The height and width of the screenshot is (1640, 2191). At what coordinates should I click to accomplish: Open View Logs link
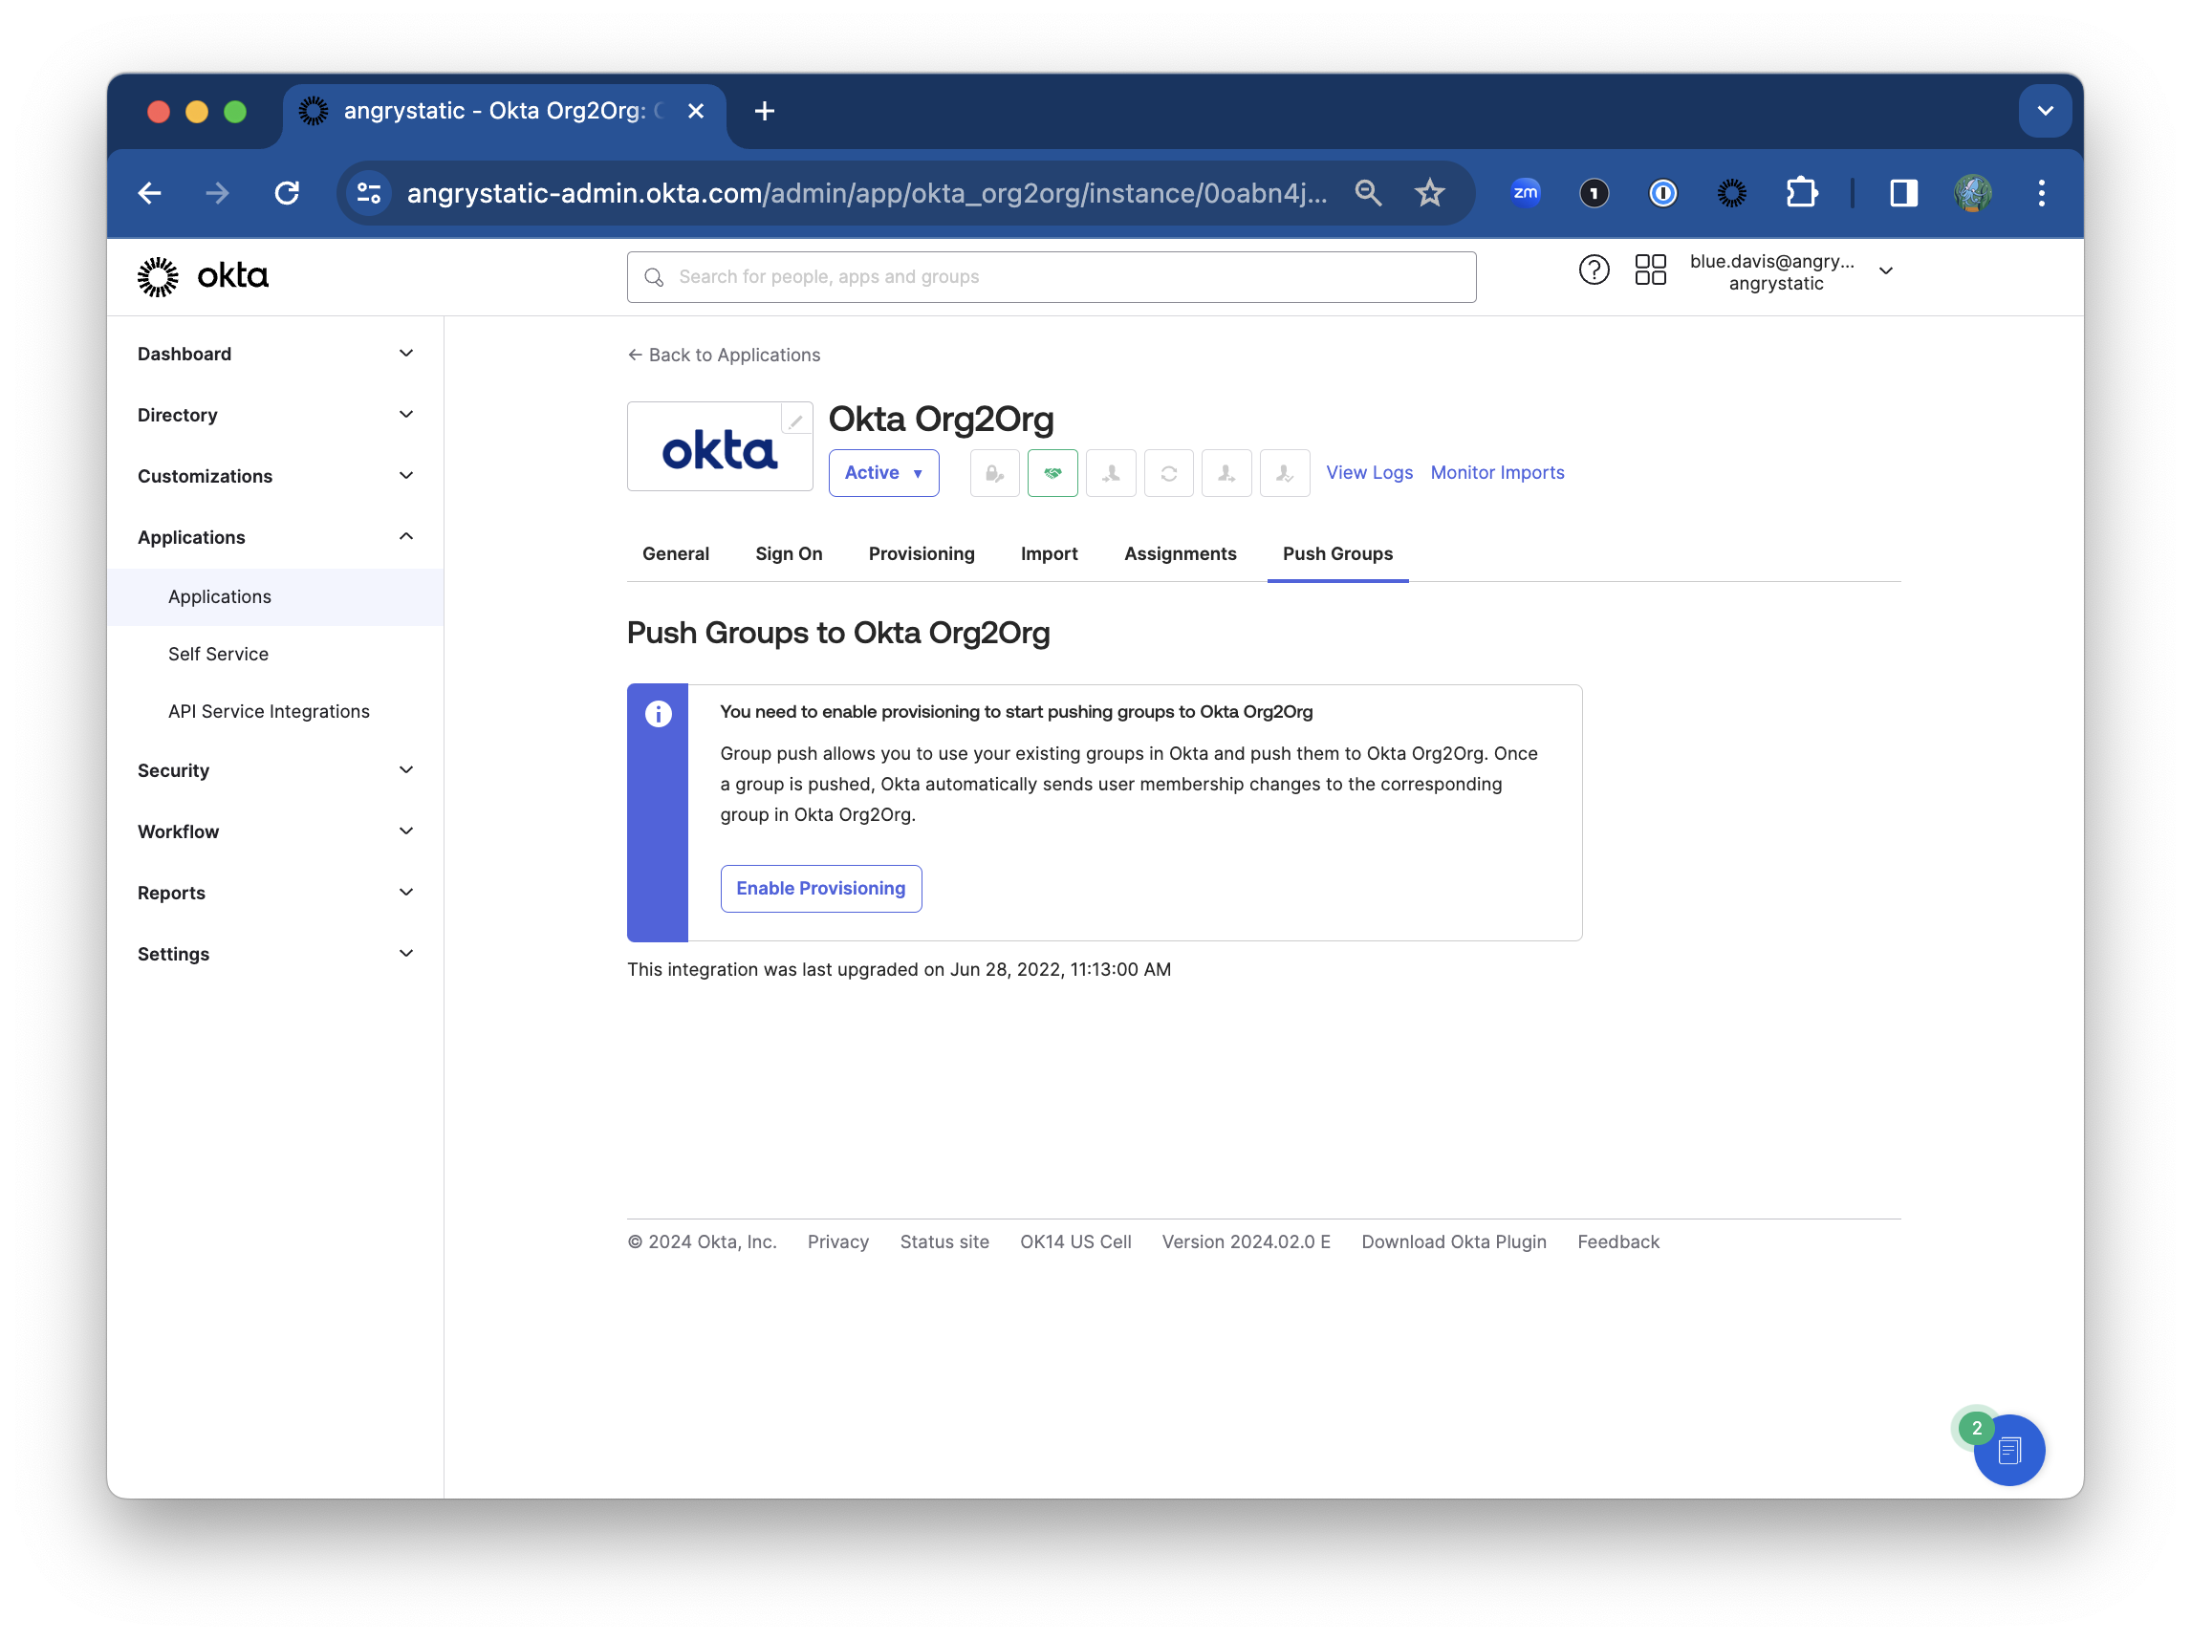point(1369,472)
